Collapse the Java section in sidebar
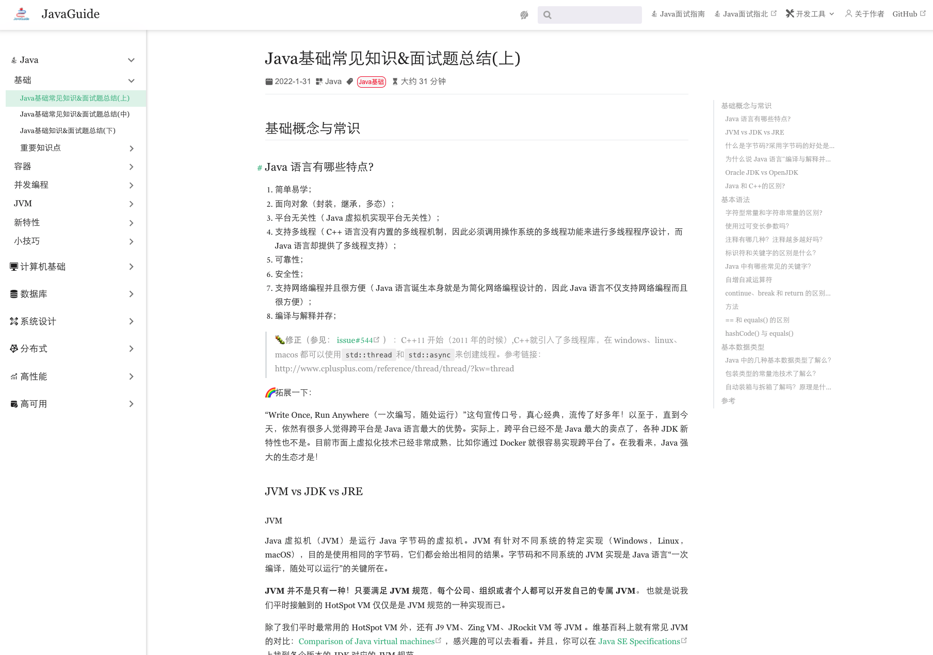 point(132,60)
